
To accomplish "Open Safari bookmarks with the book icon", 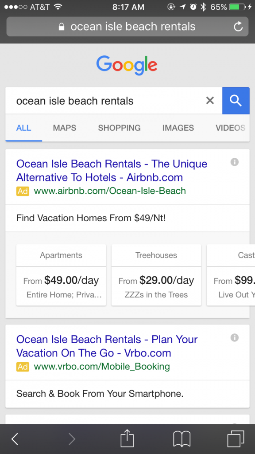I will (181, 439).
